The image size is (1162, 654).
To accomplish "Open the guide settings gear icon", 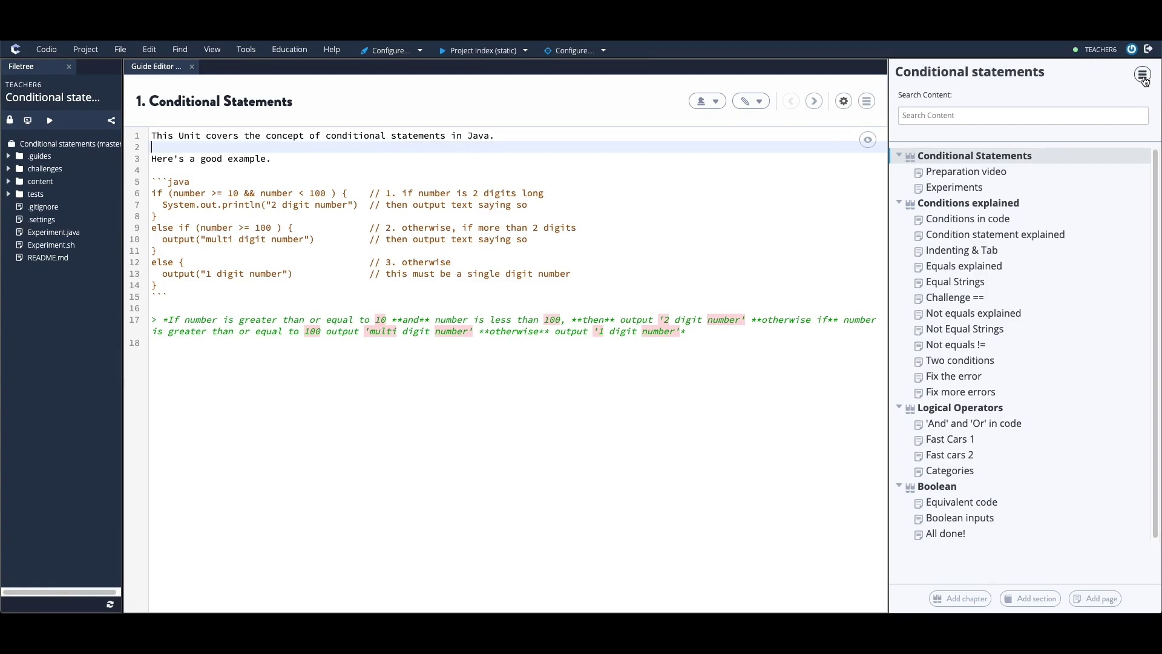I will tap(844, 101).
